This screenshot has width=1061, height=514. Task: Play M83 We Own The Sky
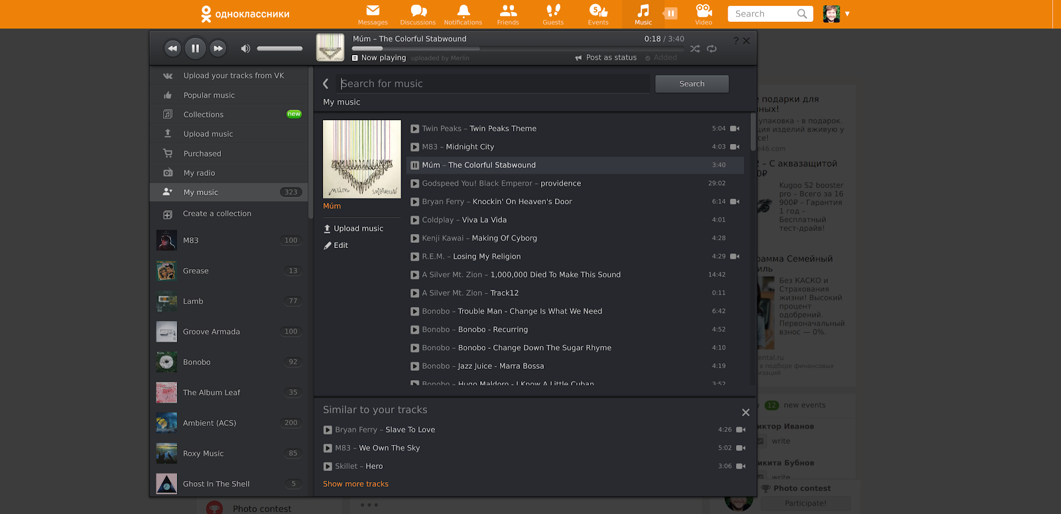tap(328, 448)
